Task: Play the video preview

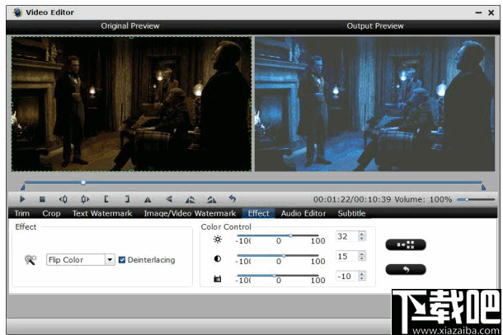Action: [22, 199]
